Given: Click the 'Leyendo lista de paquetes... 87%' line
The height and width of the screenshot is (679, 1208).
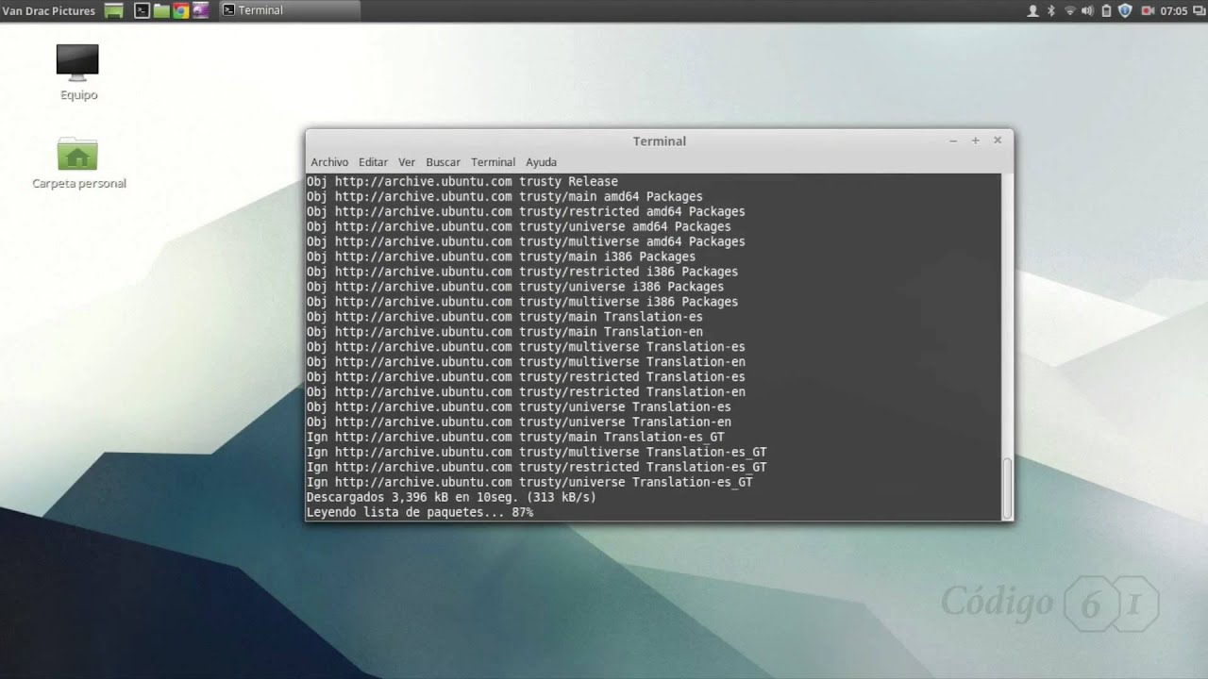Looking at the screenshot, I should point(420,512).
